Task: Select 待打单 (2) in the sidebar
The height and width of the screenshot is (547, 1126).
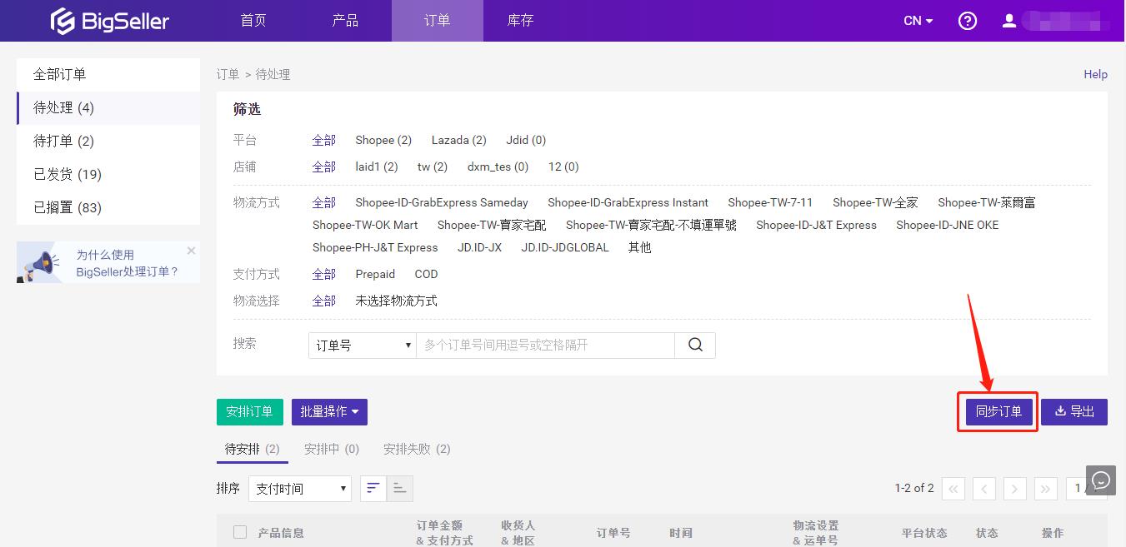Action: point(108,142)
